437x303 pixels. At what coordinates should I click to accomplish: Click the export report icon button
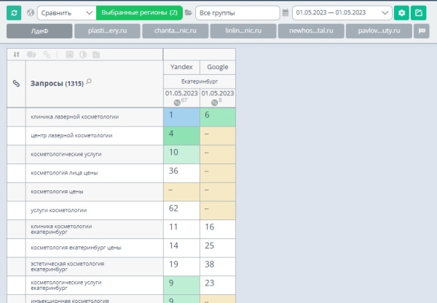(x=419, y=12)
